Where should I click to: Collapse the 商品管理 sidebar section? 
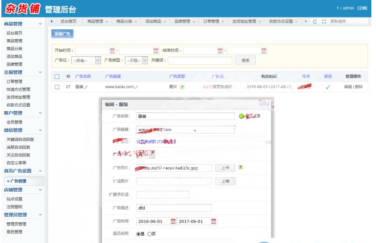click(x=40, y=24)
